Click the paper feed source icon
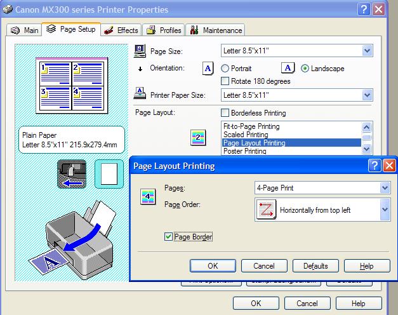 pyautogui.click(x=70, y=174)
